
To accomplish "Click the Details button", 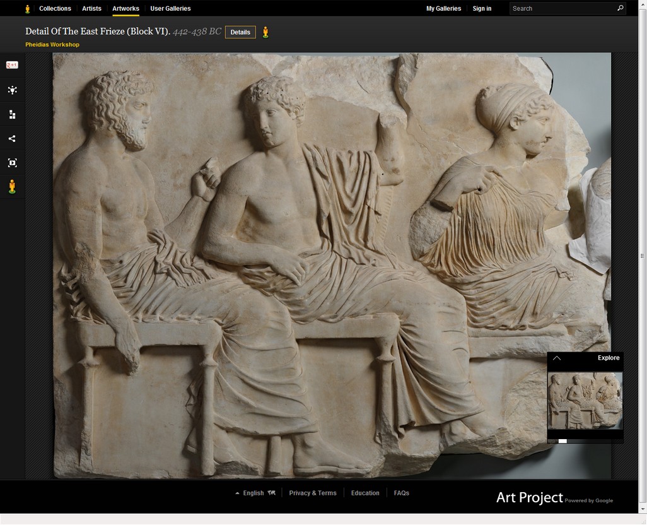I will tap(240, 32).
